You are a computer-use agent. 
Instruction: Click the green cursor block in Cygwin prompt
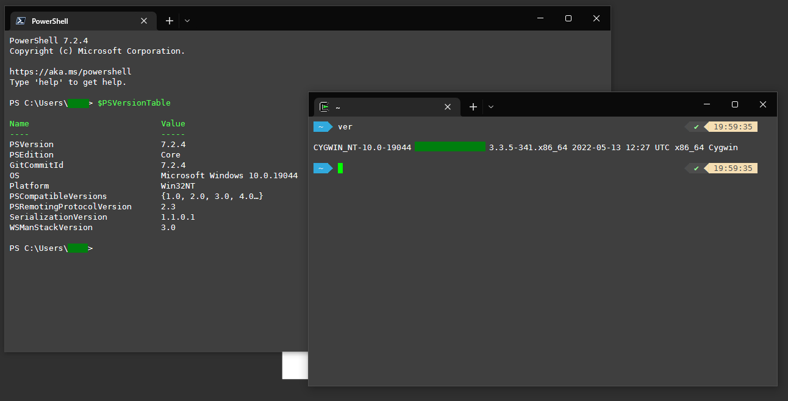tap(340, 168)
